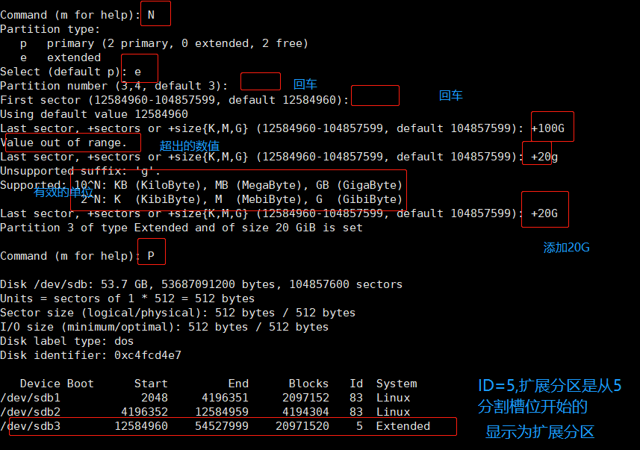
Task: Click Blocks value '2097152'
Action: (x=305, y=398)
